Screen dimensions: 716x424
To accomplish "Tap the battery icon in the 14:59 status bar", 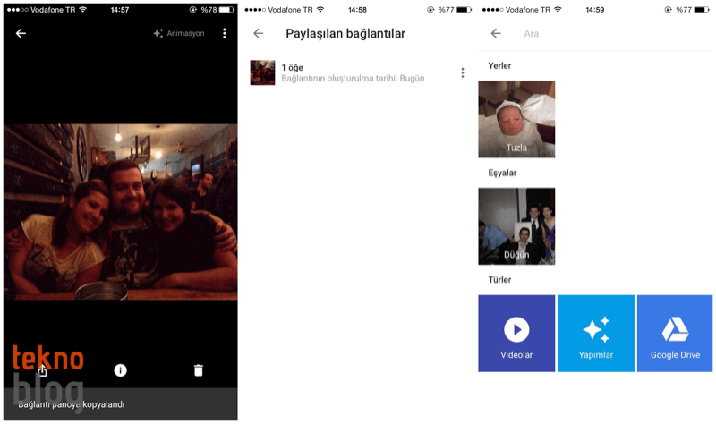I will click(702, 10).
